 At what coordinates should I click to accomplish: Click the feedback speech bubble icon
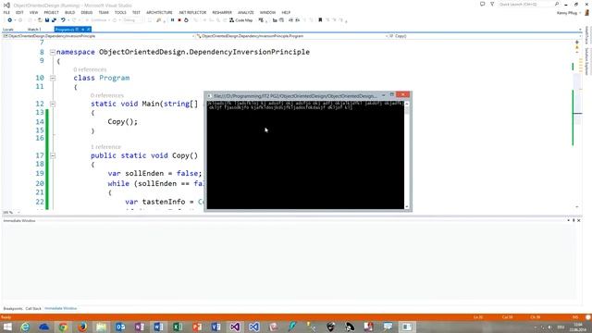pos(482,4)
